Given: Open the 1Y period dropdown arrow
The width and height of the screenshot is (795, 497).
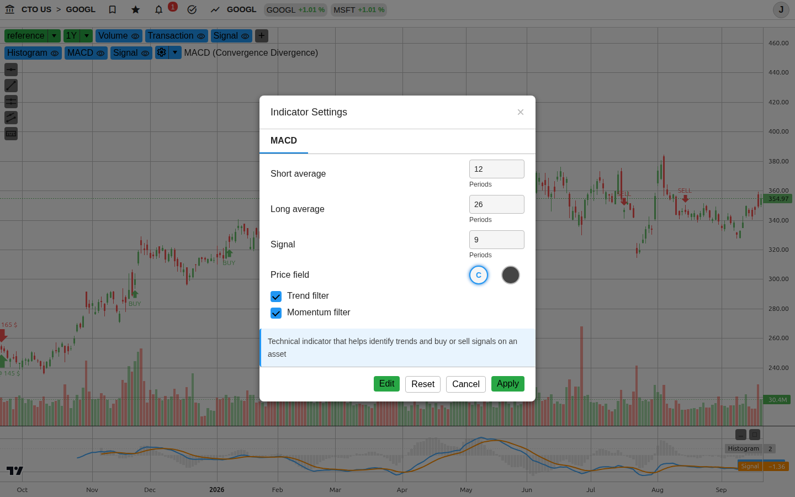Looking at the screenshot, I should 87,36.
